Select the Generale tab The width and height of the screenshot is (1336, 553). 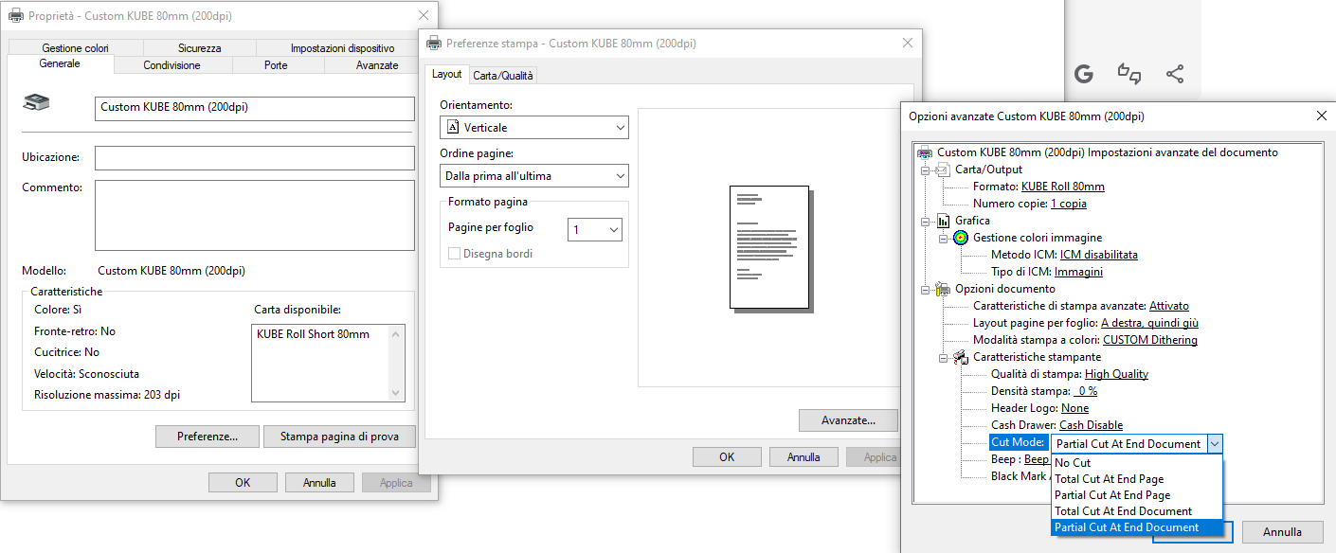click(60, 64)
